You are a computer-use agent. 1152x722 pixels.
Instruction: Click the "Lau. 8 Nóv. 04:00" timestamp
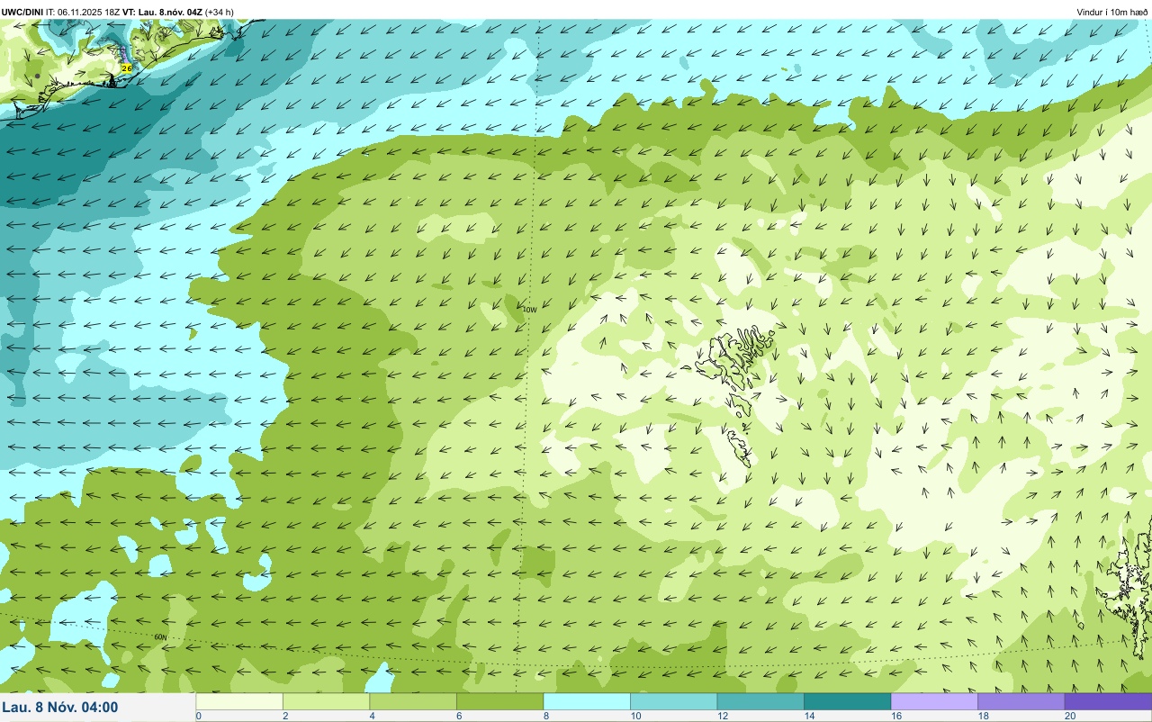tap(60, 707)
